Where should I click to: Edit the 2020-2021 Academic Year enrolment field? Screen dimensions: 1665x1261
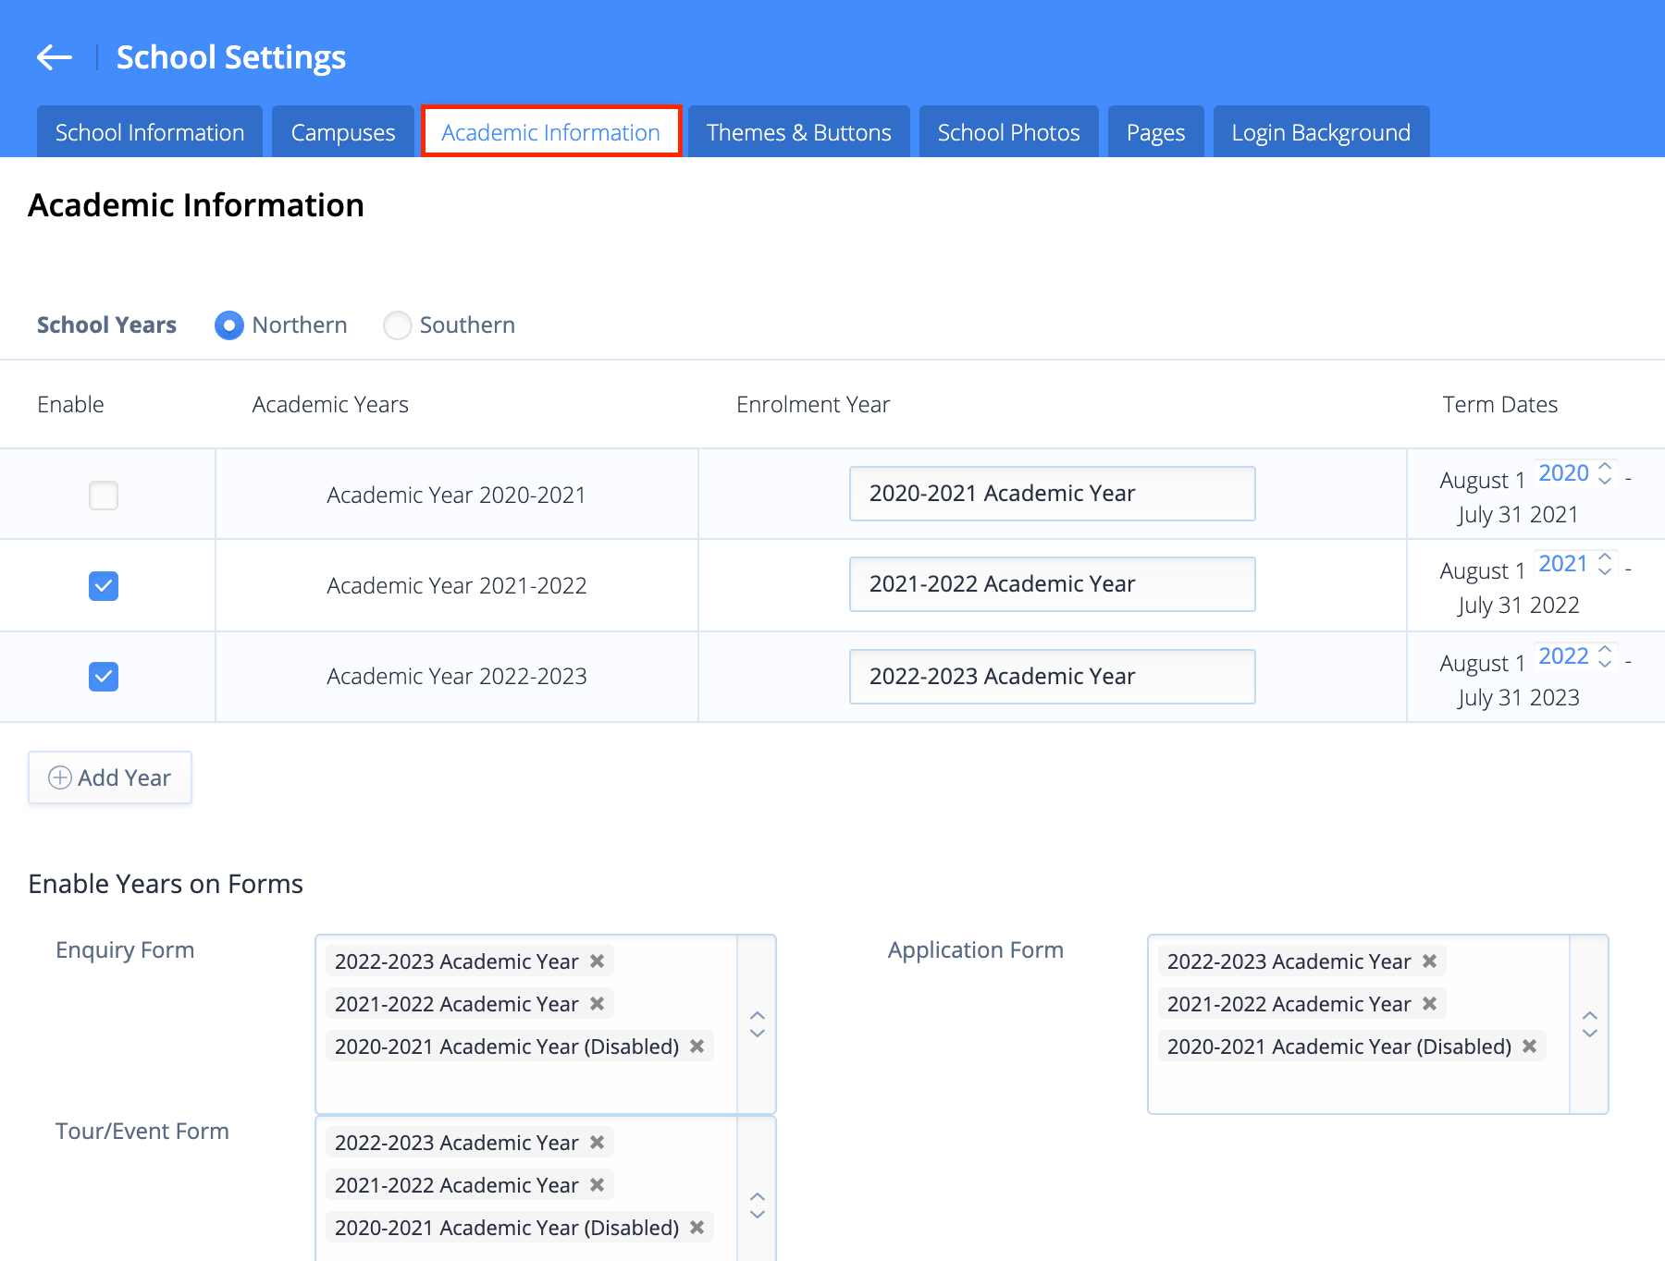tap(1053, 494)
